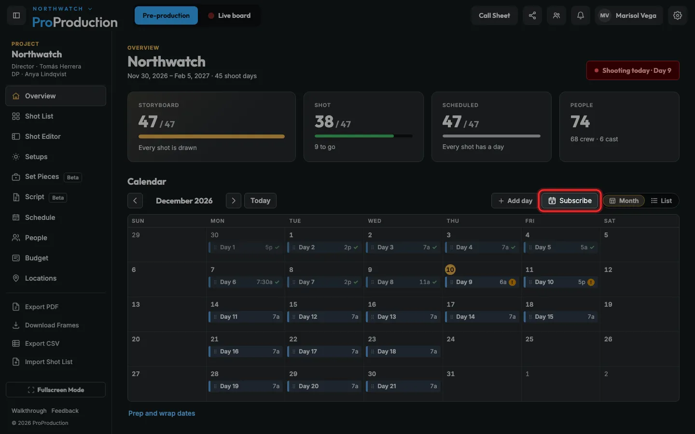Click the Budget icon in the sidebar
Image resolution: width=695 pixels, height=434 pixels.
pos(16,258)
